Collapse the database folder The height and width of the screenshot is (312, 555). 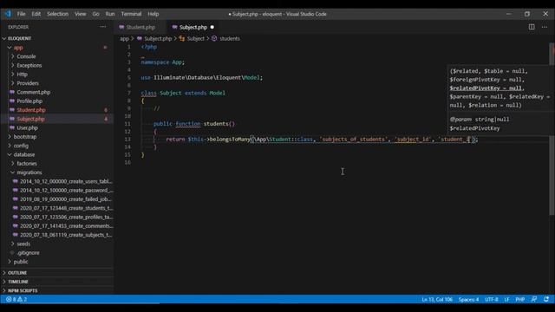coord(24,154)
